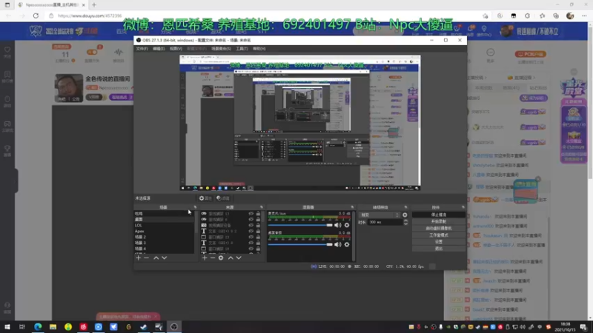The image size is (593, 333).
Task: Enable 工作室模式 studio mode
Action: coord(439,235)
